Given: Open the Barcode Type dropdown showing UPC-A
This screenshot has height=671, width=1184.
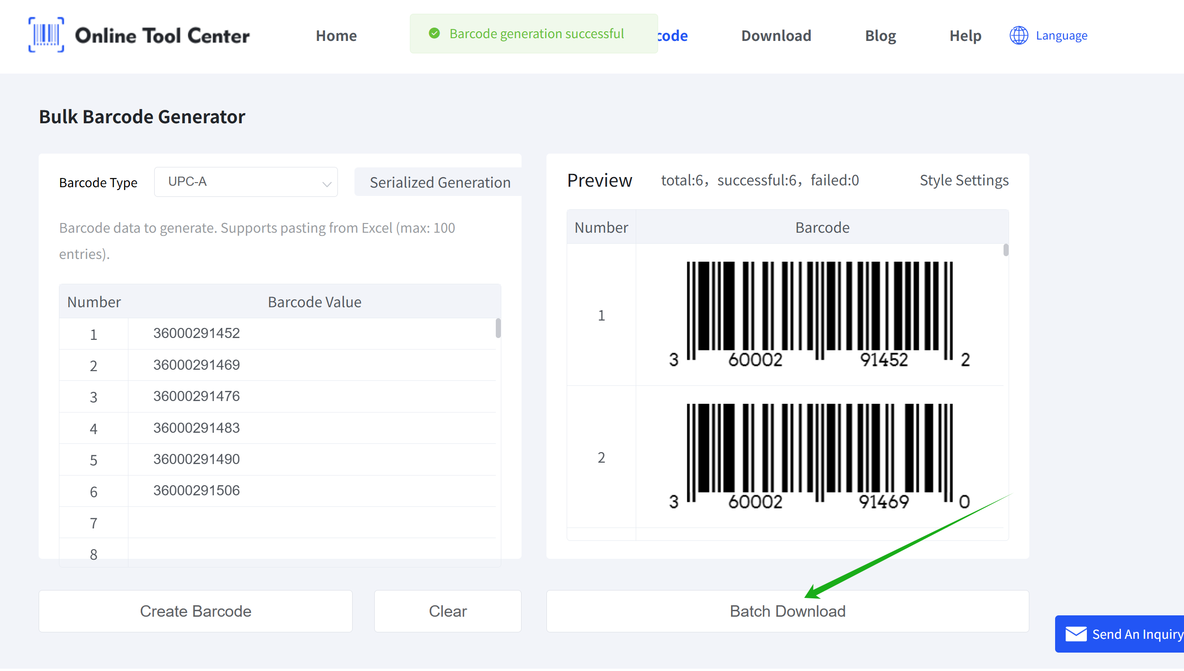Looking at the screenshot, I should coord(245,182).
